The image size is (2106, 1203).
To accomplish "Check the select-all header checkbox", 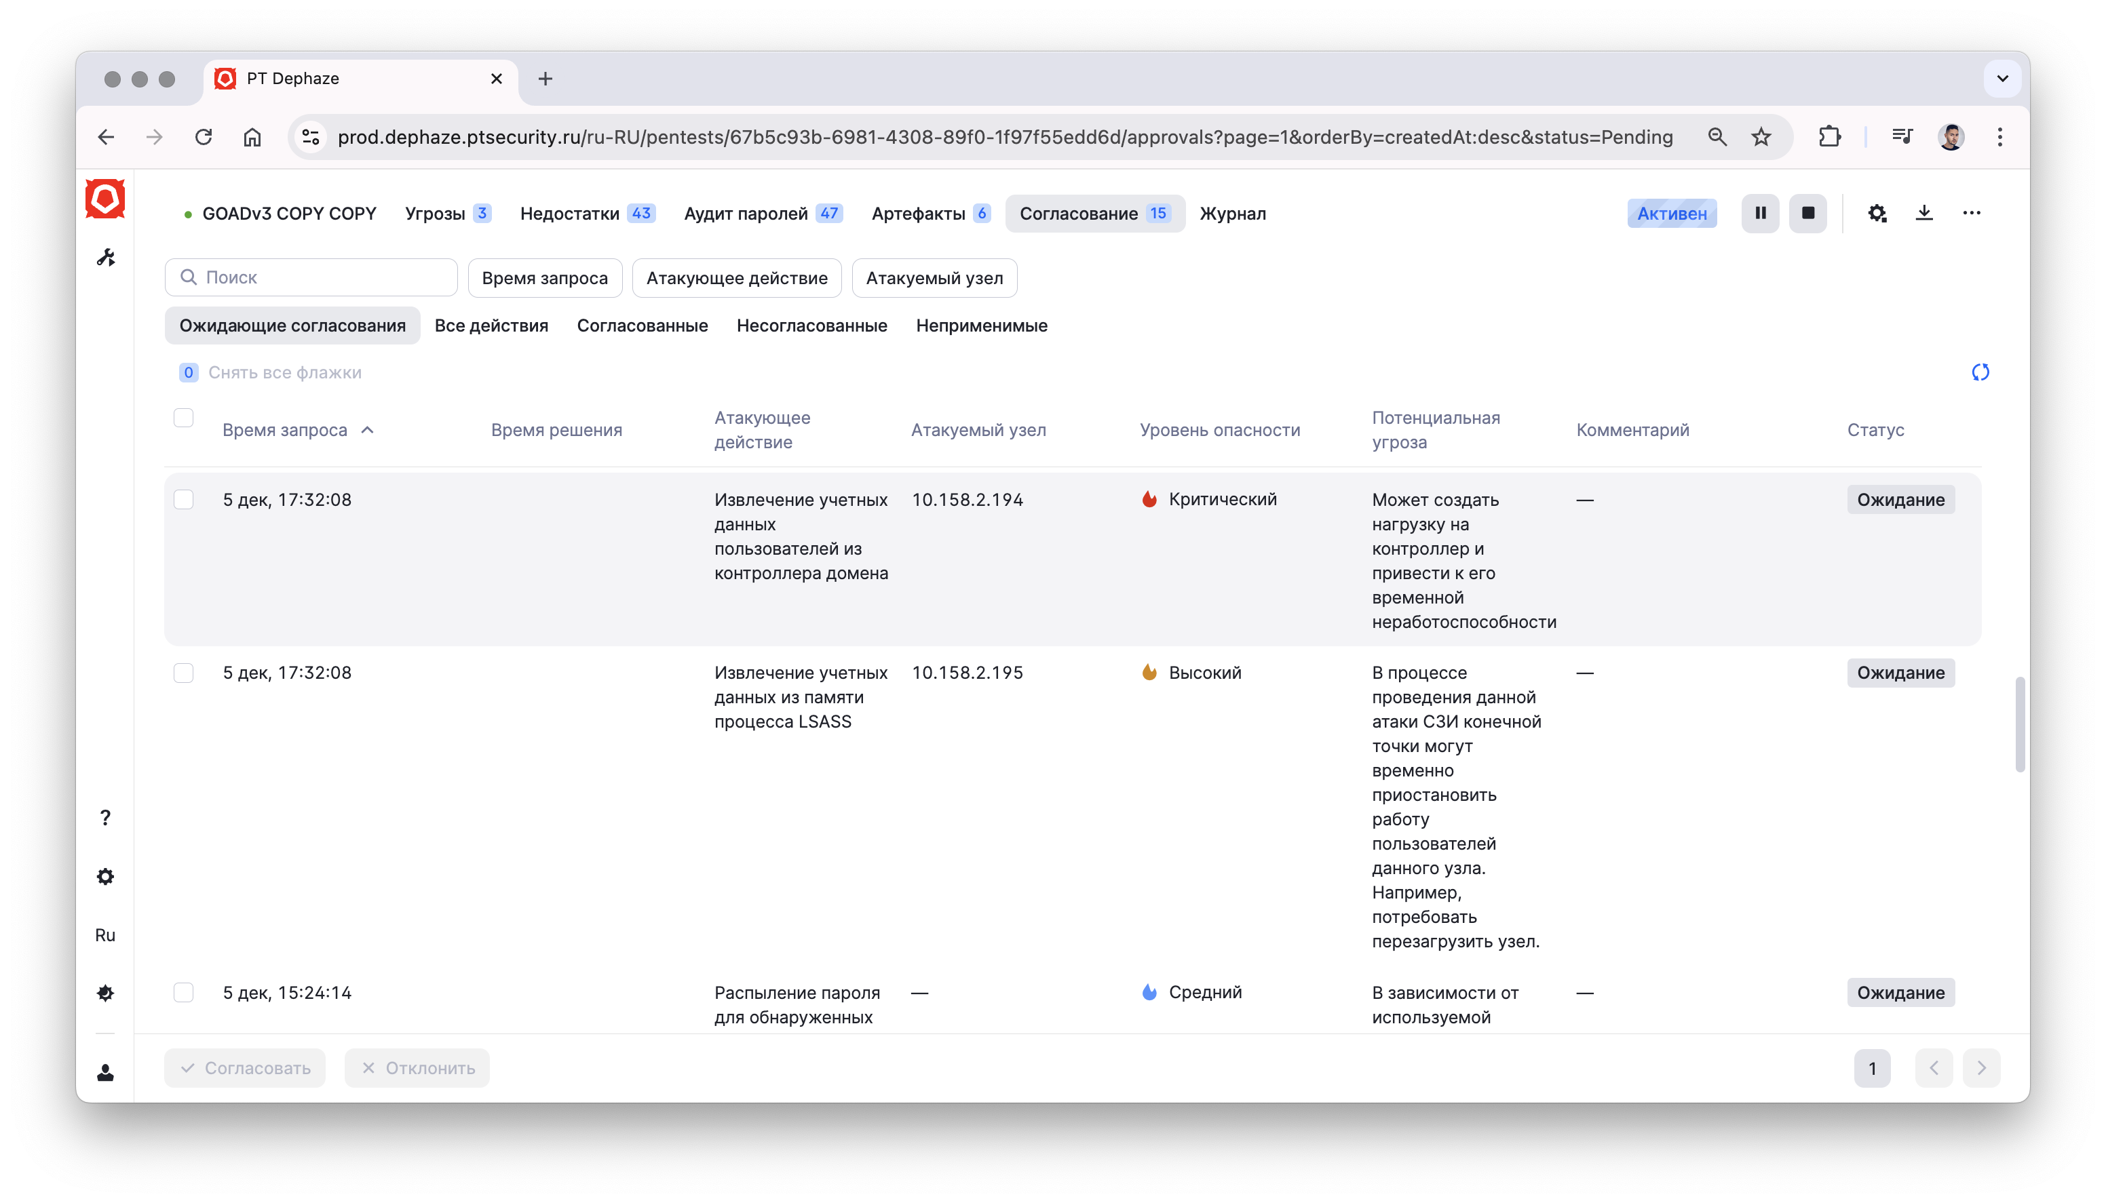I will [183, 418].
